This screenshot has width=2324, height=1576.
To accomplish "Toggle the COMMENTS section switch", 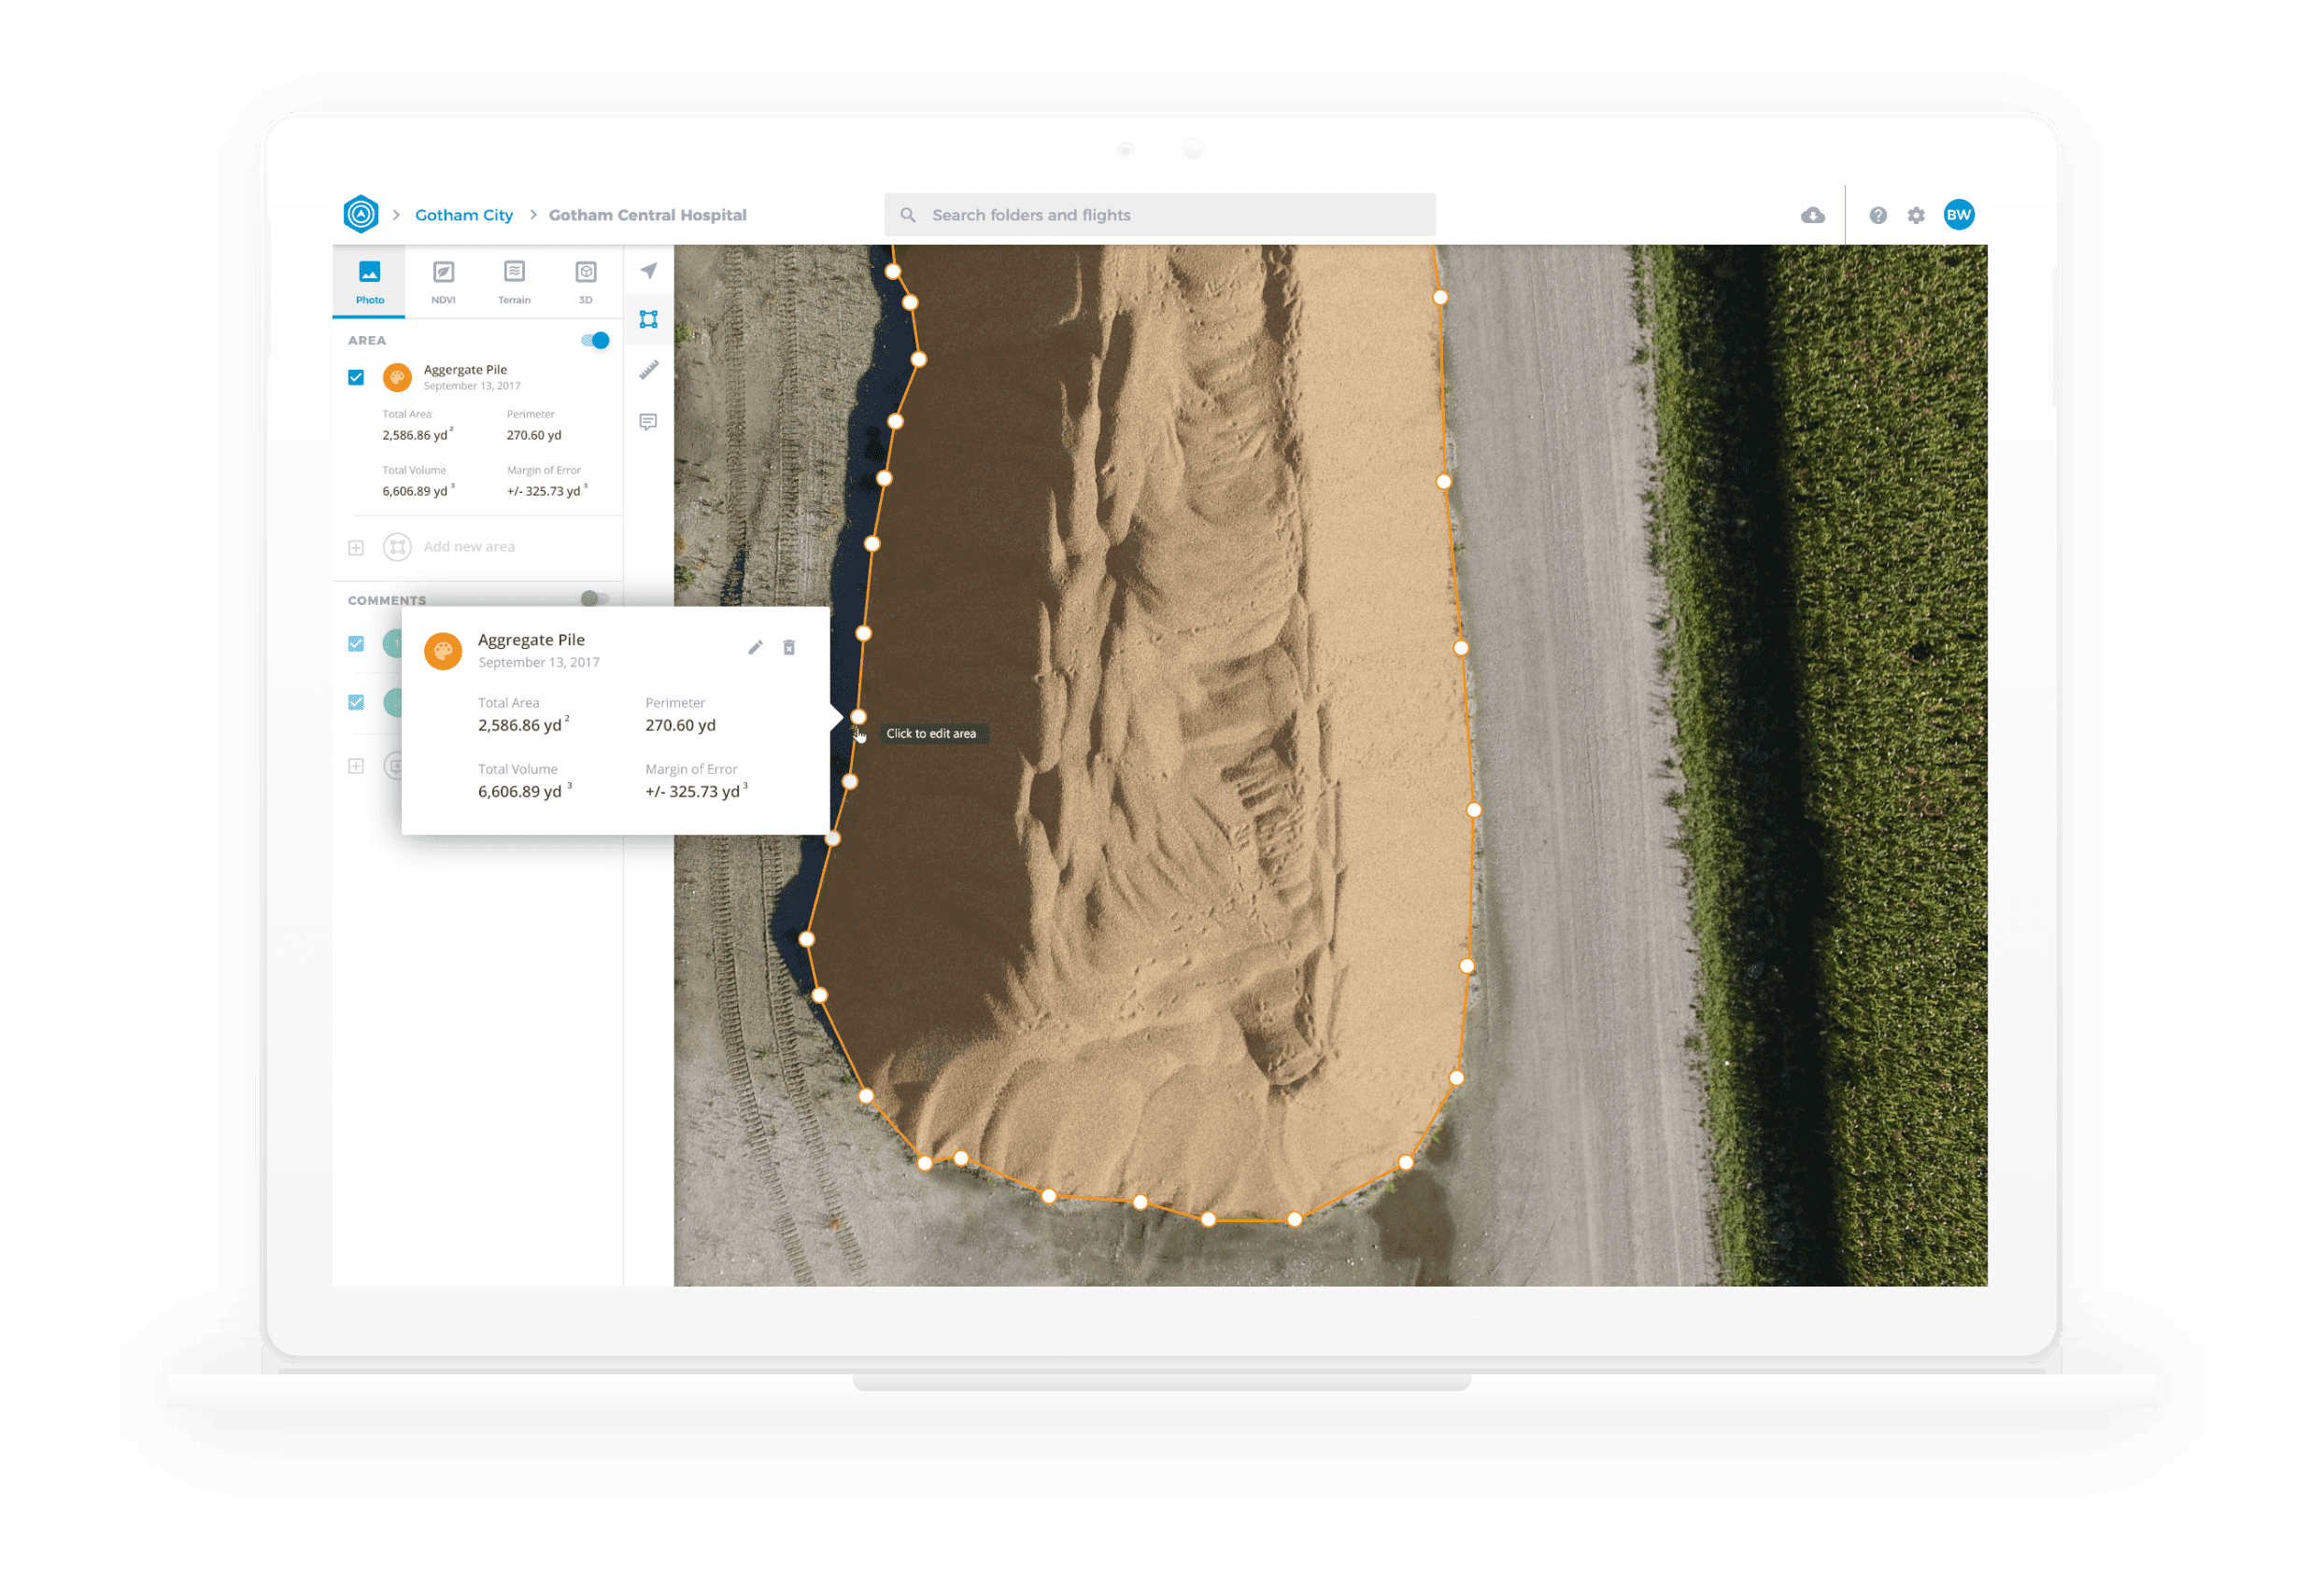I will click(594, 598).
